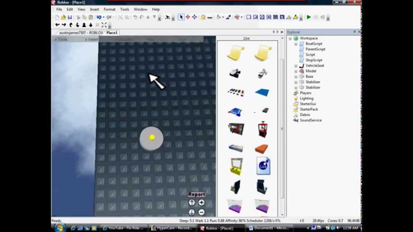The height and width of the screenshot is (232, 413).
Task: Switch to YouTube - Flo Rida taskbar window
Action: point(124,228)
